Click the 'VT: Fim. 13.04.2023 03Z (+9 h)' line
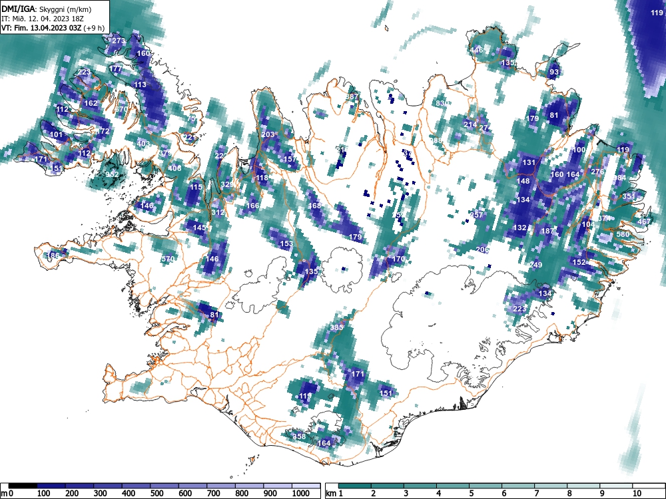 coord(53,28)
